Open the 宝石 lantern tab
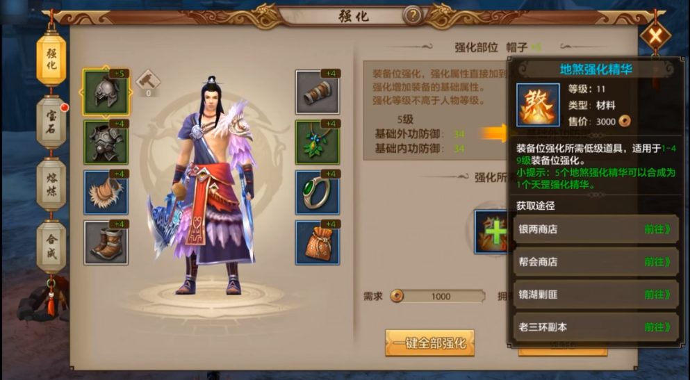 (x=51, y=122)
